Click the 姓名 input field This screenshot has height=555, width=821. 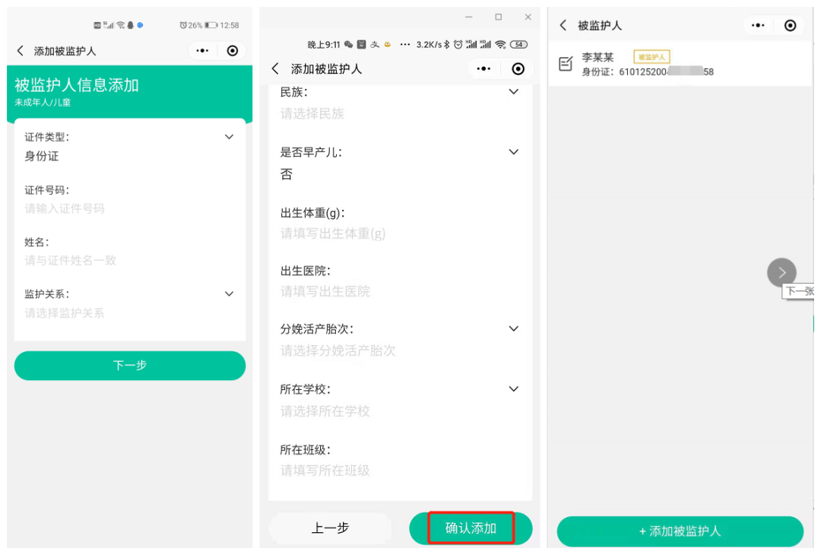click(129, 261)
